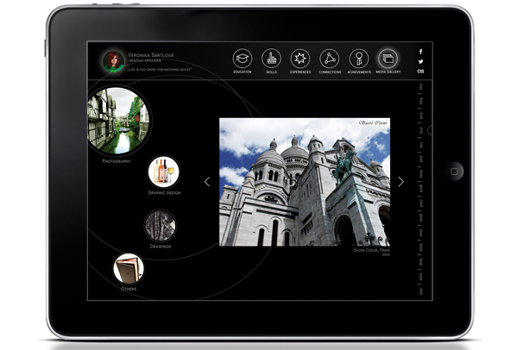Open the Others category thumbnail
This screenshot has height=350, width=523.
click(x=129, y=267)
